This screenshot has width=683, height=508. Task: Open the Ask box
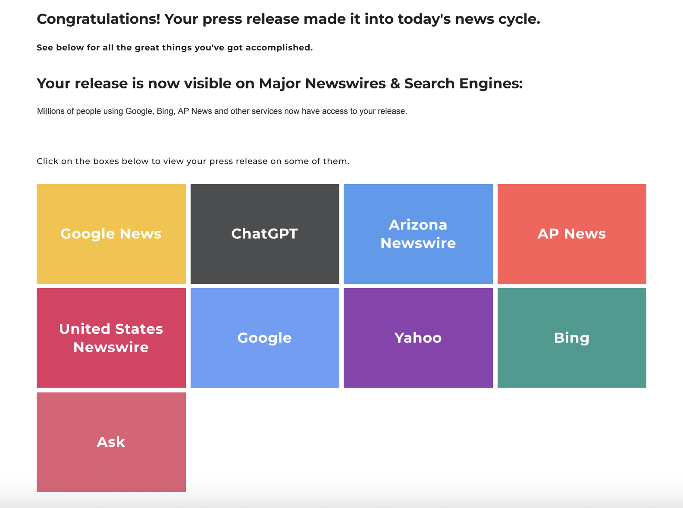(x=111, y=442)
